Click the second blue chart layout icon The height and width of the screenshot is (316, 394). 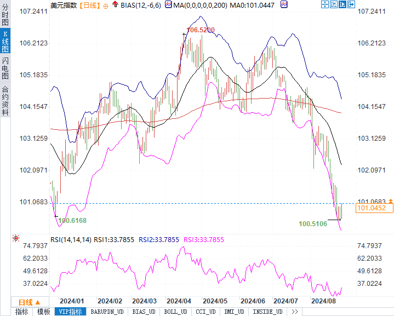coord(333,4)
